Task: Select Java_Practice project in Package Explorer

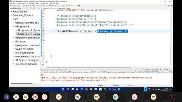Action: (x=20, y=12)
